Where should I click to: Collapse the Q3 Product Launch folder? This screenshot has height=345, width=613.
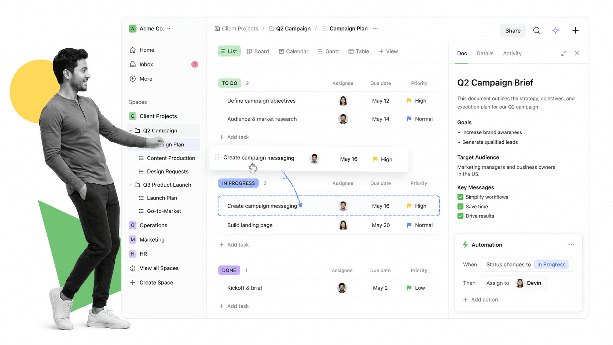pyautogui.click(x=131, y=185)
